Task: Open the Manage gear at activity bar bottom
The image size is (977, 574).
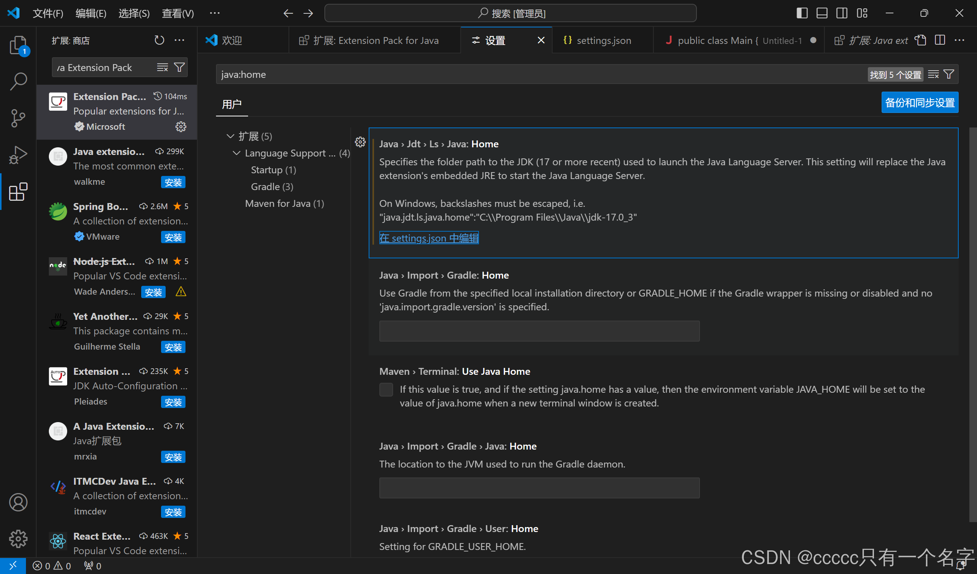Action: pyautogui.click(x=18, y=539)
